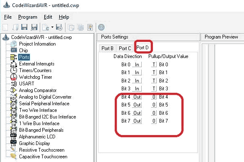
Task: Toggle Bit 3 pullup T button
Action: click(x=154, y=89)
